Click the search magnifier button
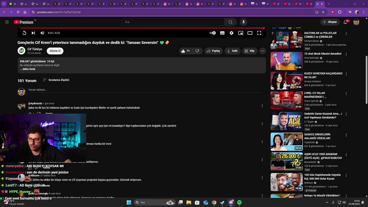Screen dimensions: 368x207 point(231,22)
